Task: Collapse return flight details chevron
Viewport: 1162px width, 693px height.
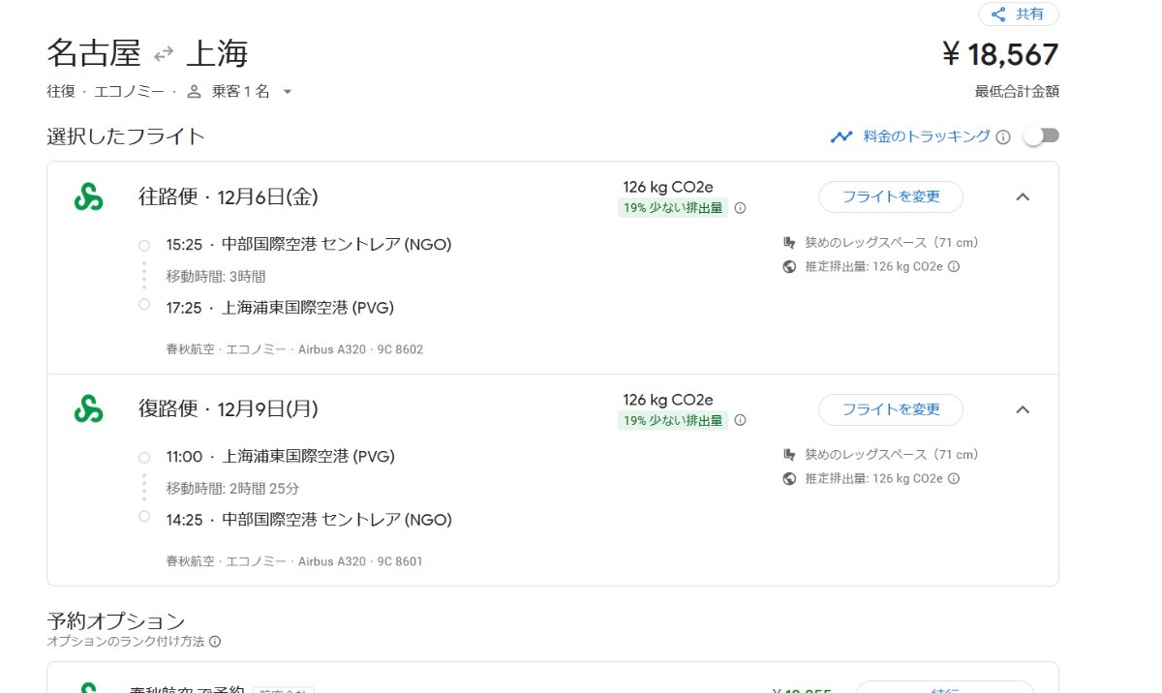Action: tap(1023, 409)
